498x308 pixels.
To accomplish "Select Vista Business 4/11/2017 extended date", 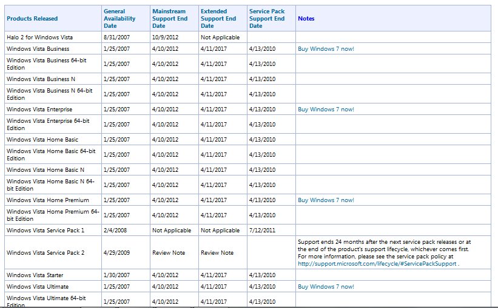I will [x=214, y=49].
